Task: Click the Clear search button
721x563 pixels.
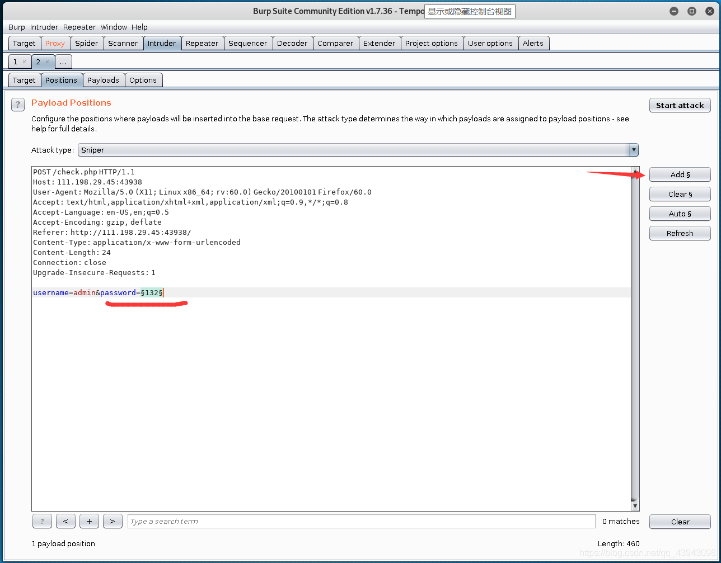Action: click(680, 522)
